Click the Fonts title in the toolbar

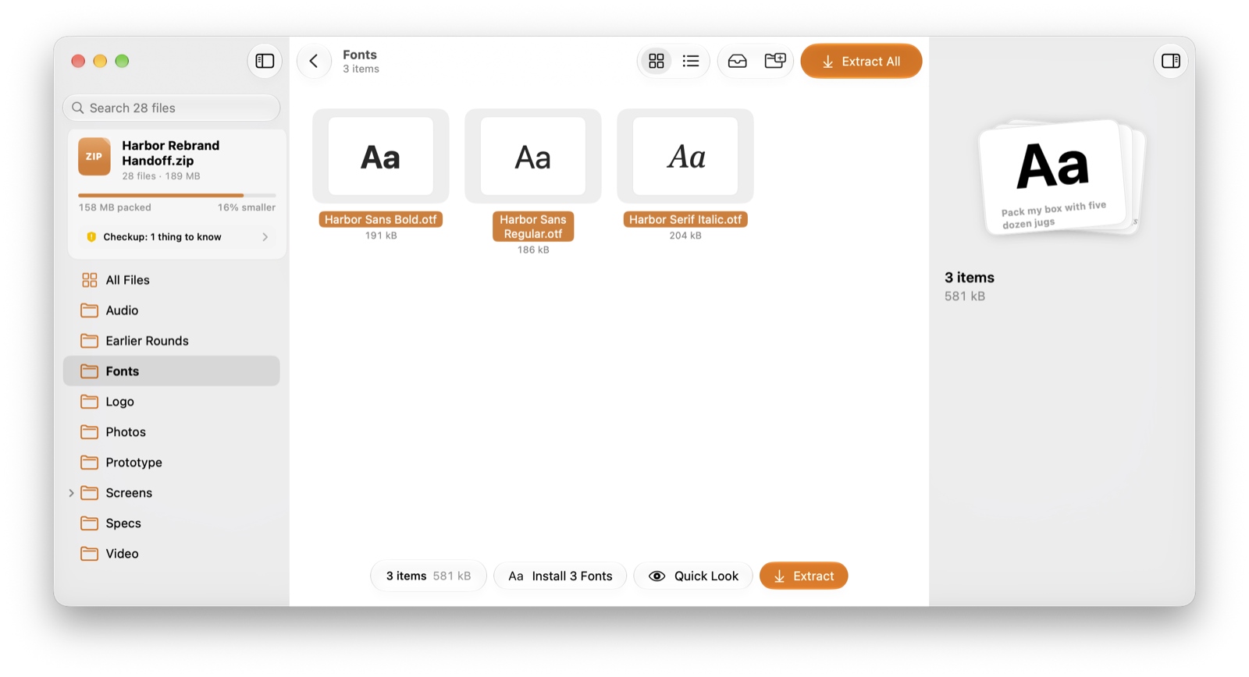point(360,55)
